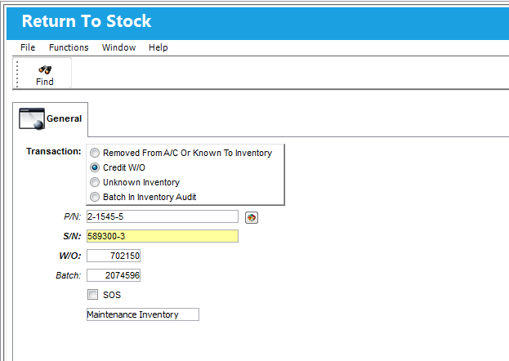Expand the Window menu

click(x=118, y=47)
